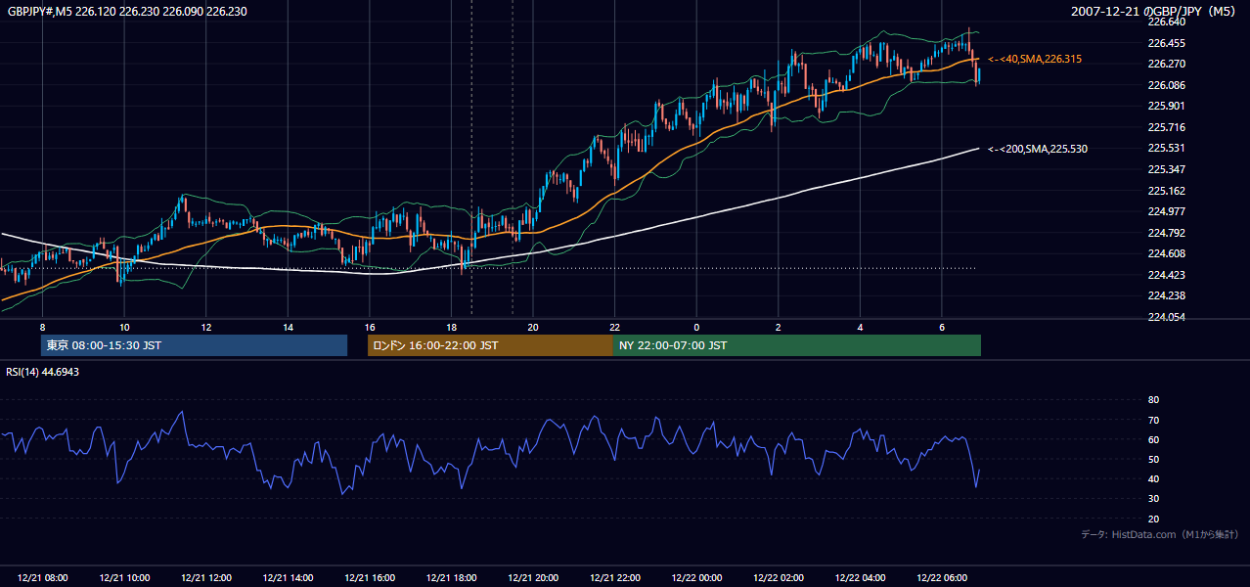The width and height of the screenshot is (1250, 587).
Task: Click price axis value 224.238
Action: tap(1166, 295)
